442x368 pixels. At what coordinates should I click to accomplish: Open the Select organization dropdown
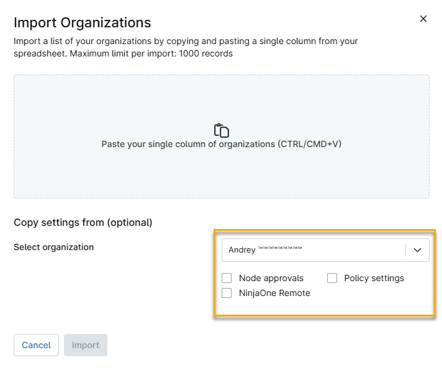[x=313, y=250]
